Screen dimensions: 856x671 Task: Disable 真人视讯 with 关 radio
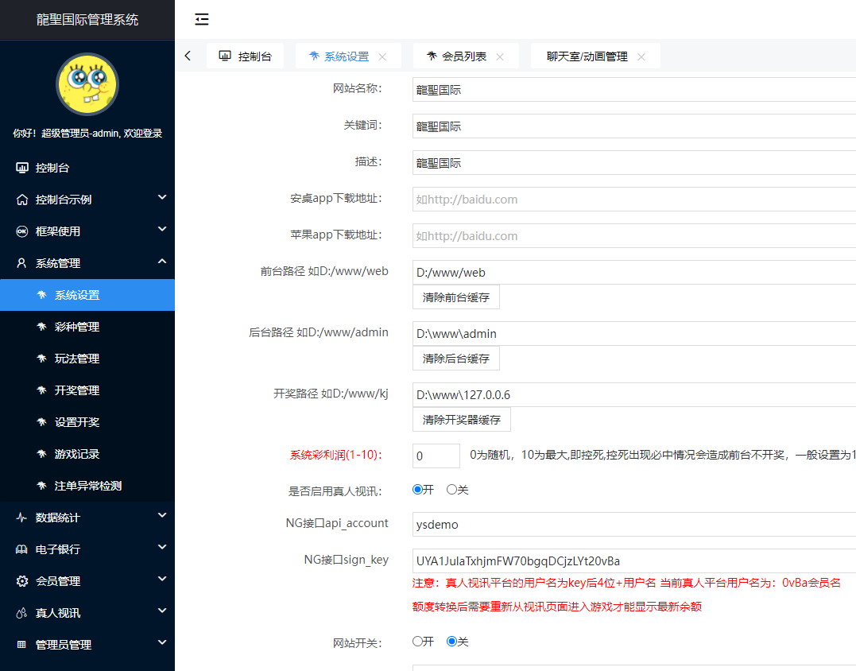pos(451,490)
